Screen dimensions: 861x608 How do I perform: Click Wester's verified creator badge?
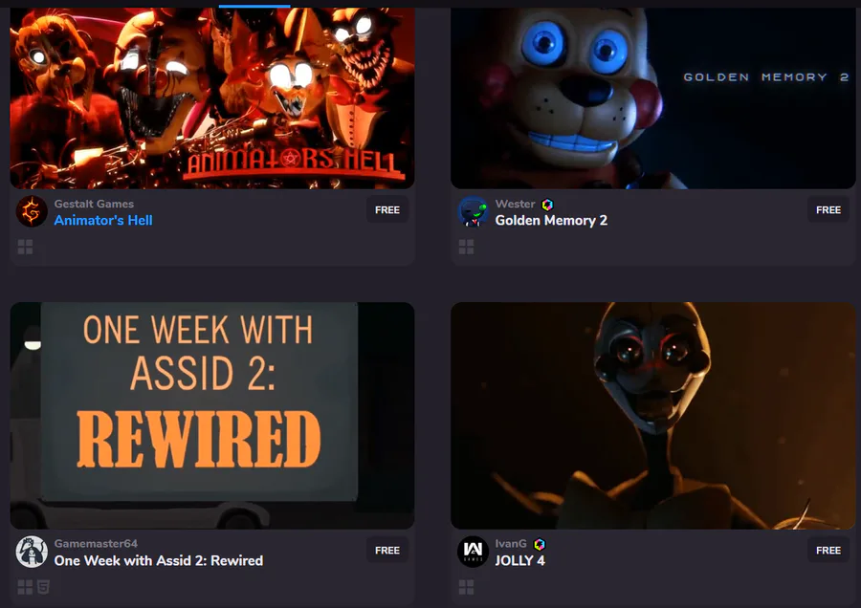(x=547, y=205)
